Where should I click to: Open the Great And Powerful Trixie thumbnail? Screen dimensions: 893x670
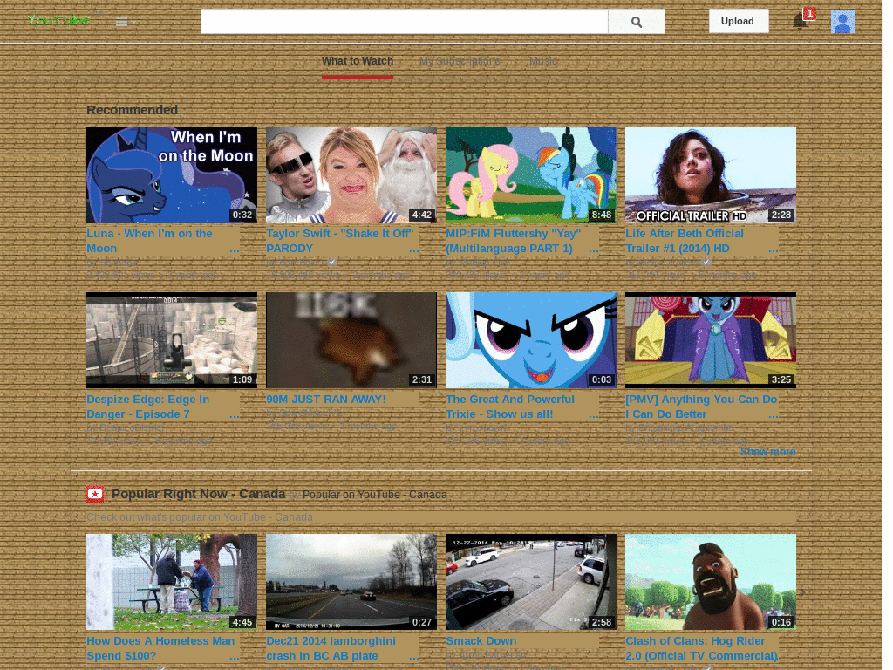pyautogui.click(x=531, y=340)
